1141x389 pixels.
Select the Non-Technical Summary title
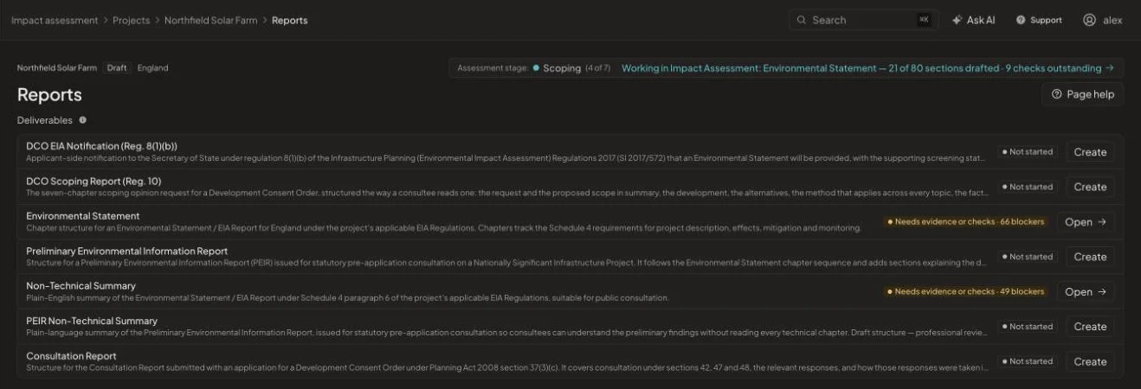pos(81,286)
